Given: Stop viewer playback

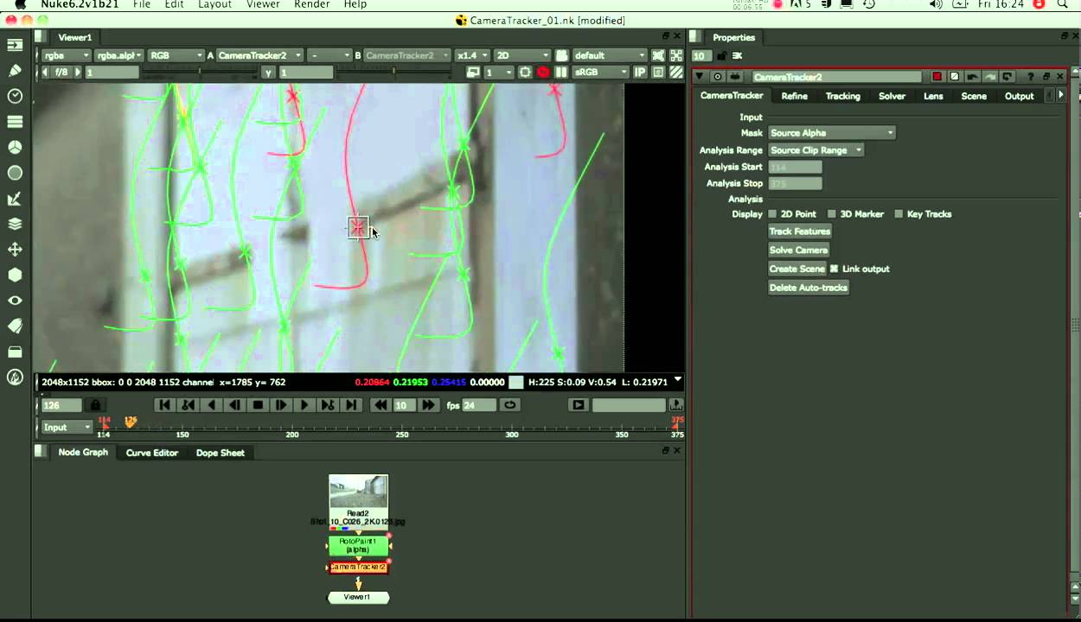Looking at the screenshot, I should (x=258, y=405).
